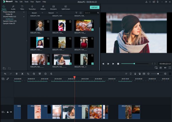Switch to the Titles tab

point(22,7)
